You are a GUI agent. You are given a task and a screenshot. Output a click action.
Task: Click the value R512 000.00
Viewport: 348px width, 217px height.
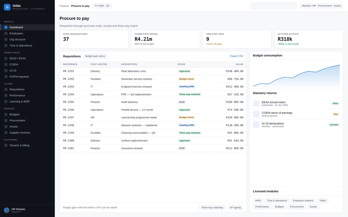pyautogui.click(x=235, y=148)
